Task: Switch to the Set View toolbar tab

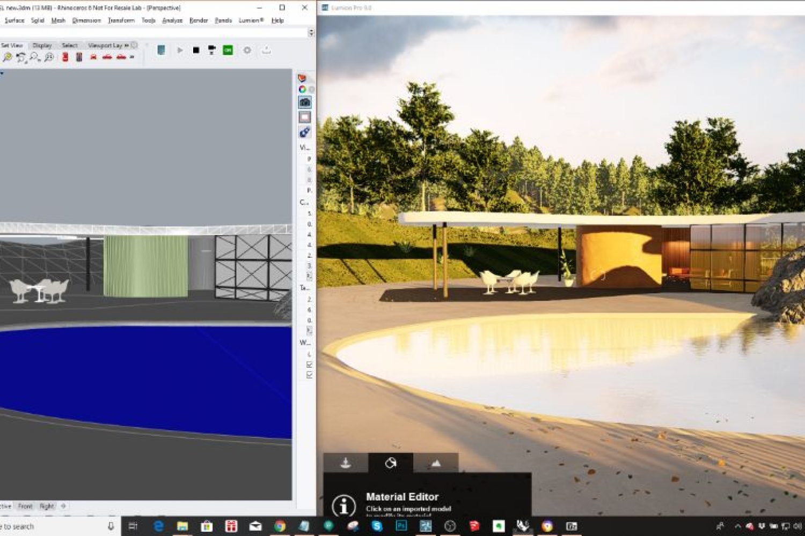Action: 12,46
